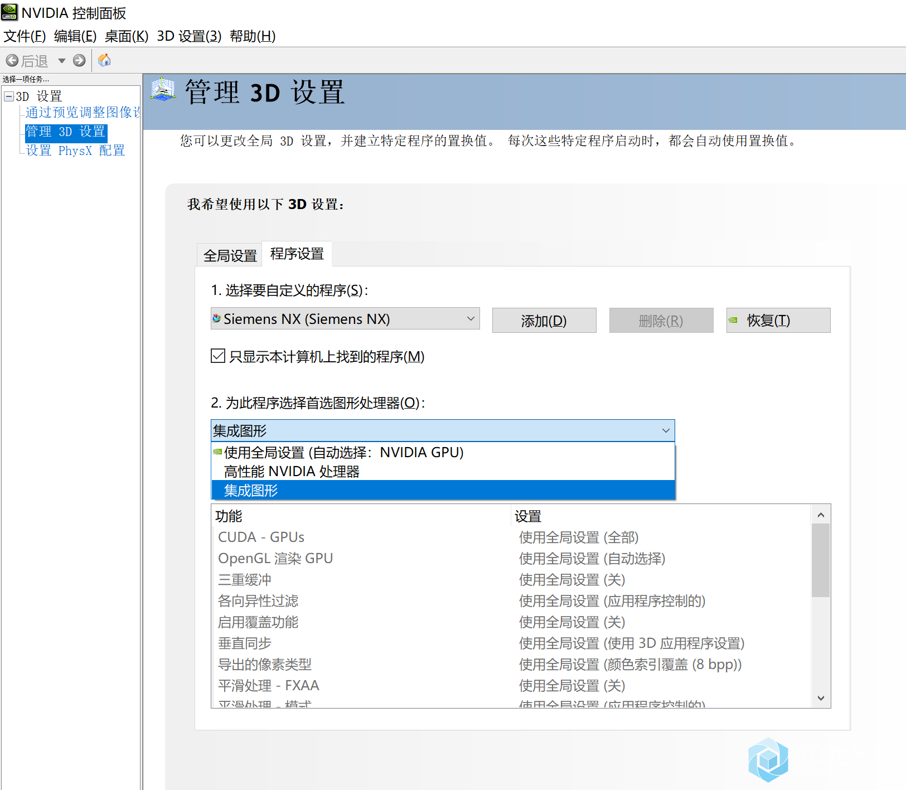Viewport: 906px width, 790px height.
Task: Open 设置 PhysX 配置 in task tree
Action: pos(75,151)
